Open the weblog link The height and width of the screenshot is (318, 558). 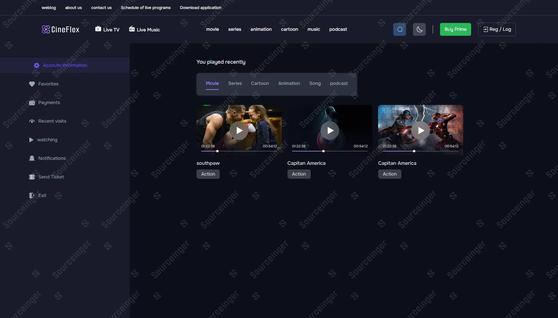[x=49, y=8]
